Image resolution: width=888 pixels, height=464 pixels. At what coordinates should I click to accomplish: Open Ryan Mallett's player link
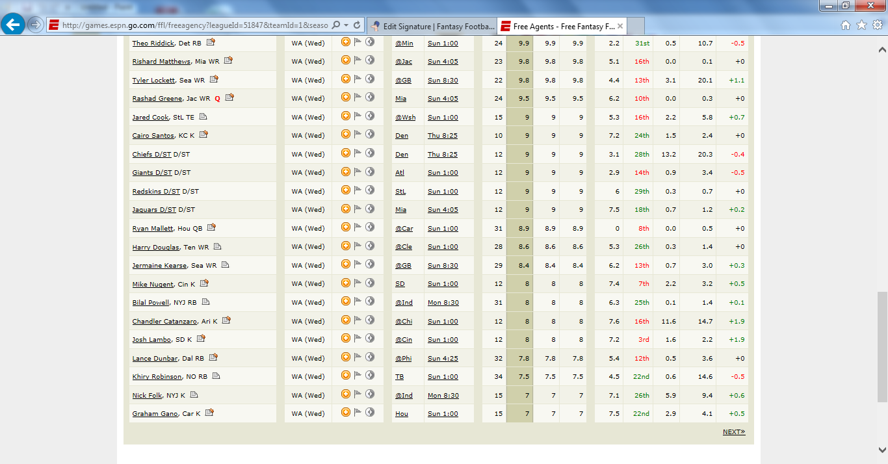coord(153,228)
